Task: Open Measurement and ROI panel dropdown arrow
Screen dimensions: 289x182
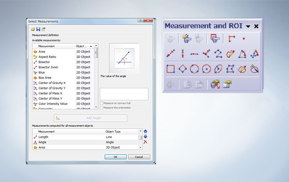Action: pyautogui.click(x=248, y=26)
